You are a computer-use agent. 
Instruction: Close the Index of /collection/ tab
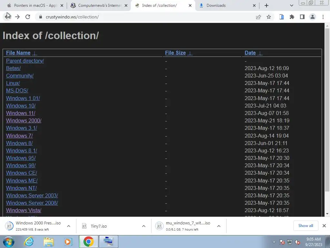(x=190, y=6)
